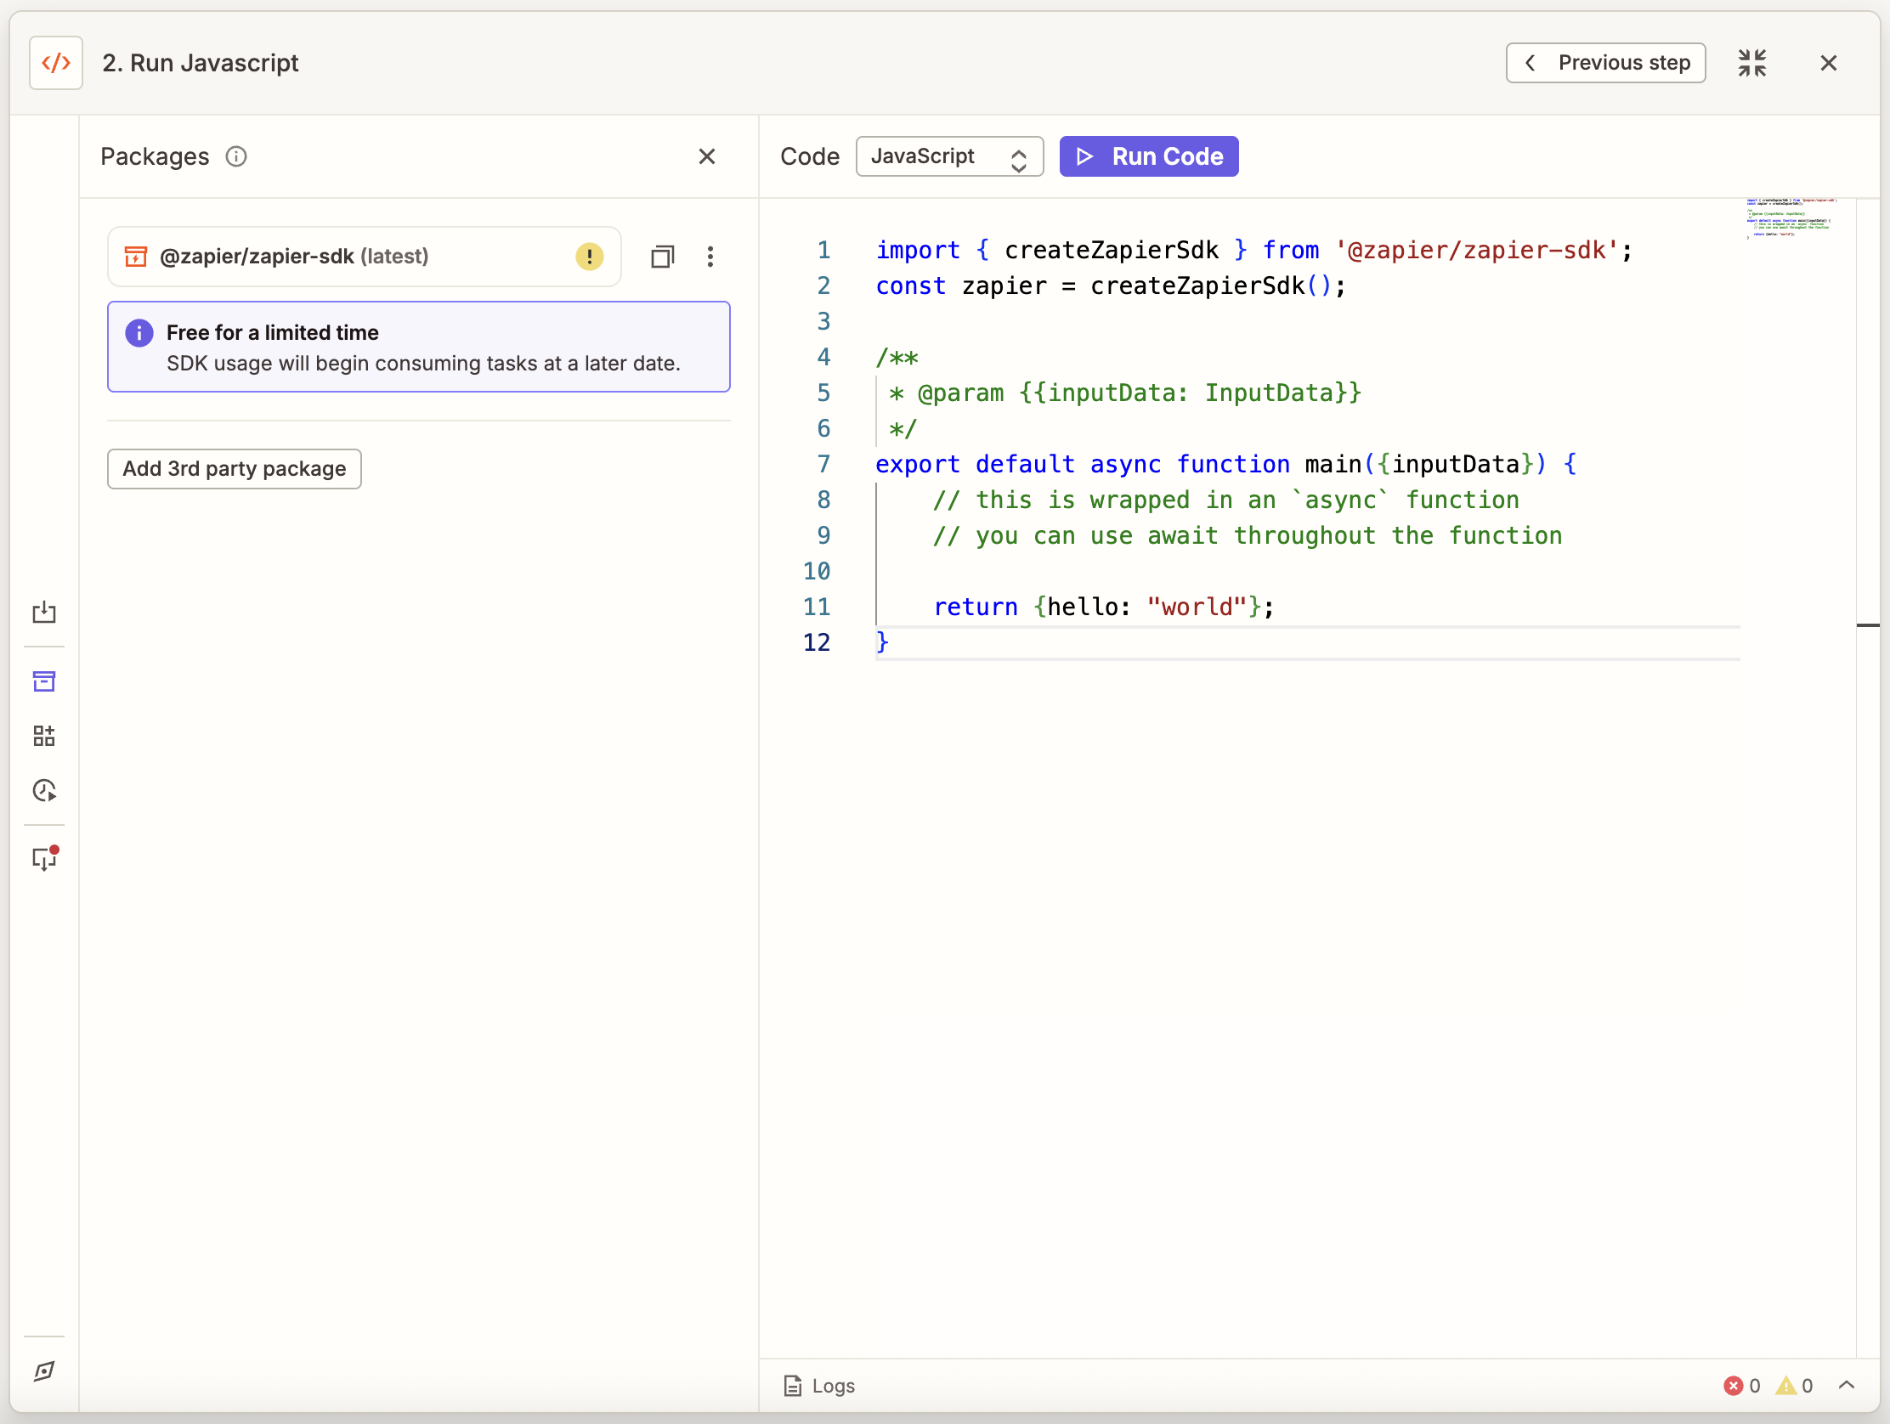
Task: Click the bottom sidebar rocket-tag icon
Action: 44,1371
